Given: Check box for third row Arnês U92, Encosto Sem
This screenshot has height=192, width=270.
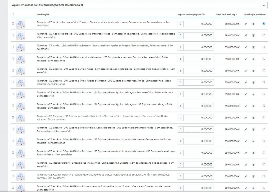Looking at the screenshot, I should tap(13, 47).
